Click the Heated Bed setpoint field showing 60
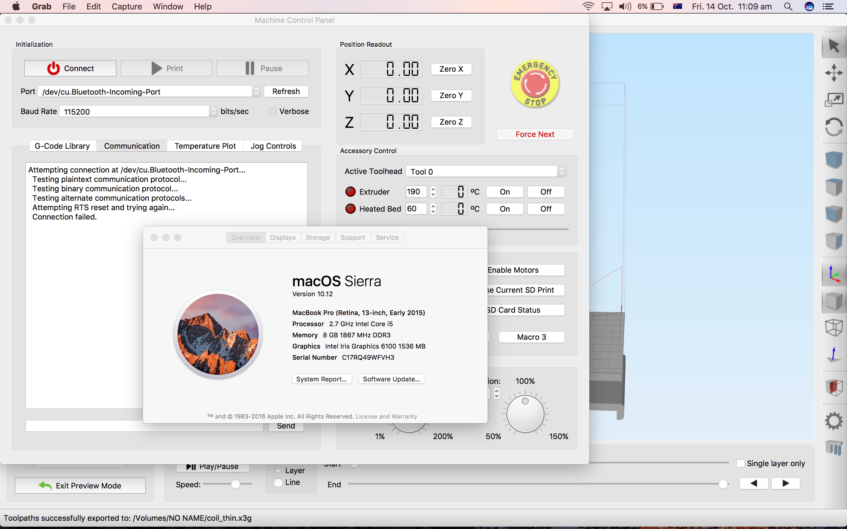The image size is (847, 529). tap(416, 209)
